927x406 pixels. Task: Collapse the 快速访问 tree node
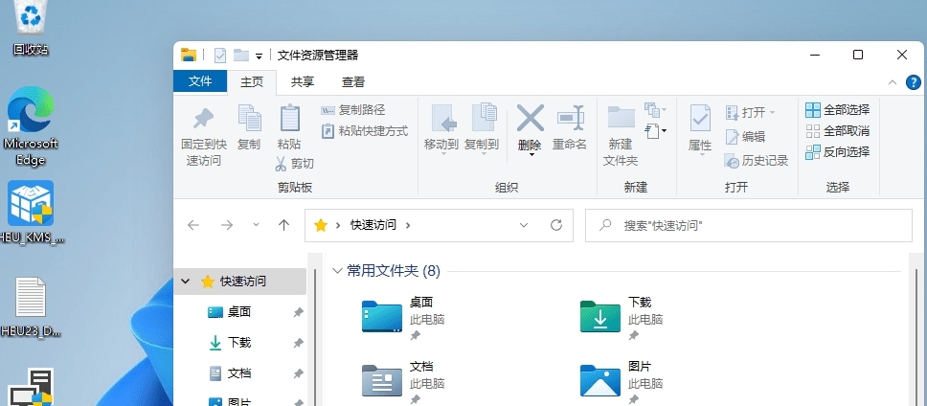pyautogui.click(x=186, y=282)
